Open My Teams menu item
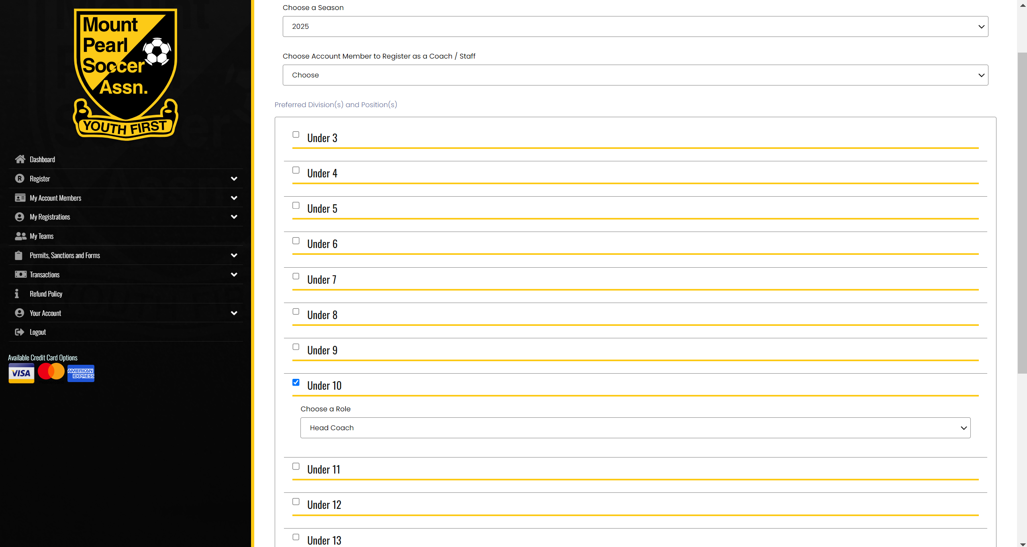 pos(126,236)
